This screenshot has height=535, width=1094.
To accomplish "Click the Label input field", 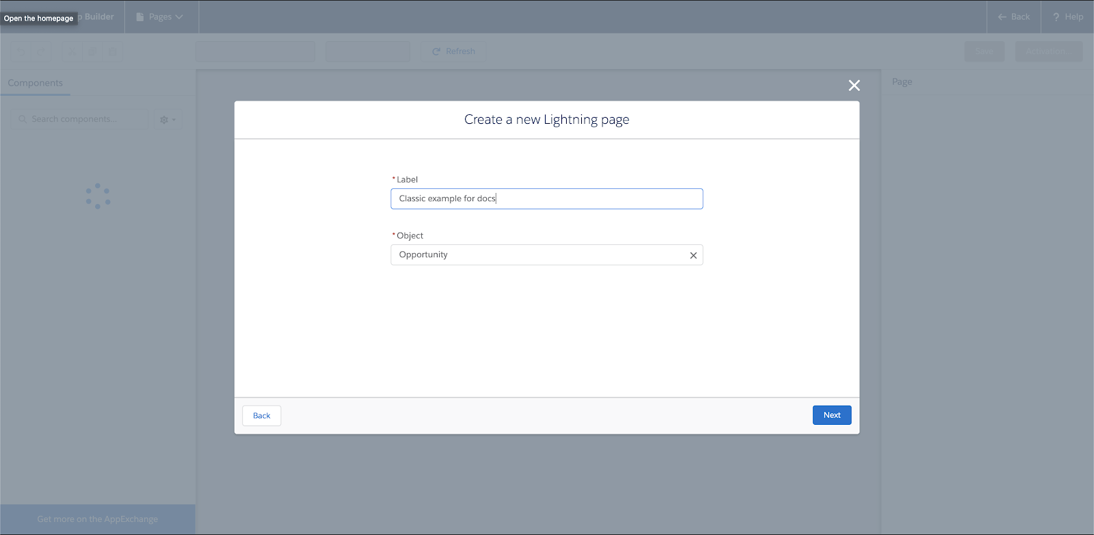I will tap(547, 198).
